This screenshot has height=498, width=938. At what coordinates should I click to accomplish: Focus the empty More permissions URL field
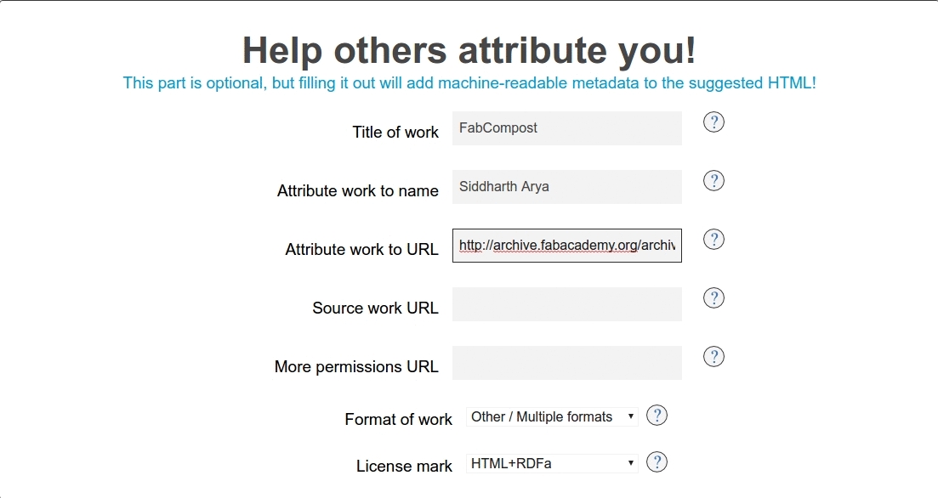[567, 362]
